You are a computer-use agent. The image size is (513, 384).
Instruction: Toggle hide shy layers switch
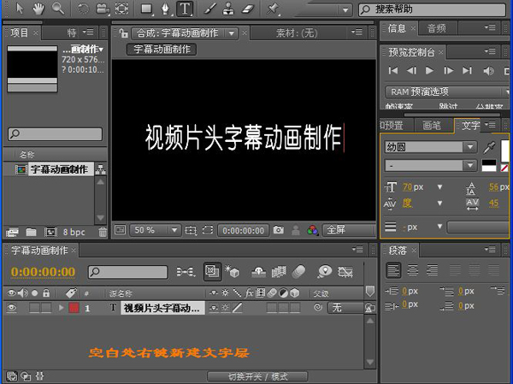click(258, 272)
